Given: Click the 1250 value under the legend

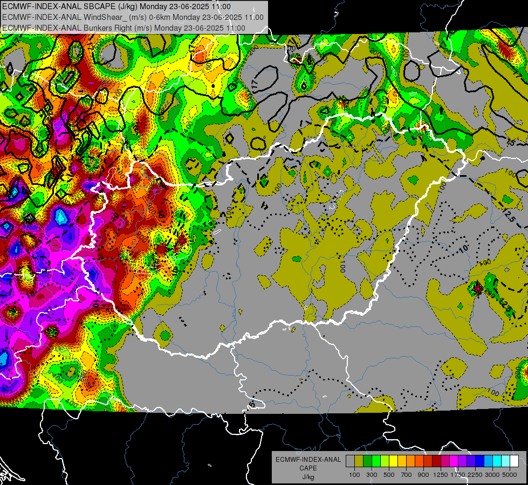Looking at the screenshot, I should click(x=441, y=475).
